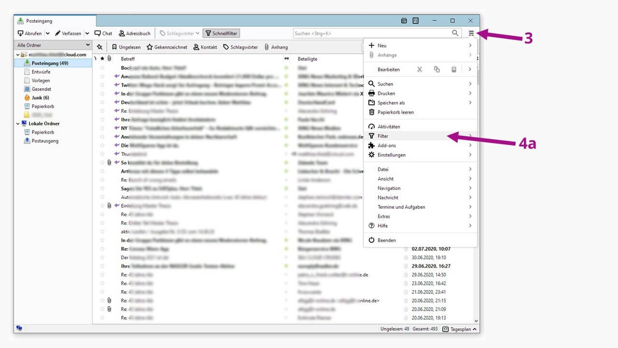Click the copy icon in Bearbeiten row

[x=437, y=70]
